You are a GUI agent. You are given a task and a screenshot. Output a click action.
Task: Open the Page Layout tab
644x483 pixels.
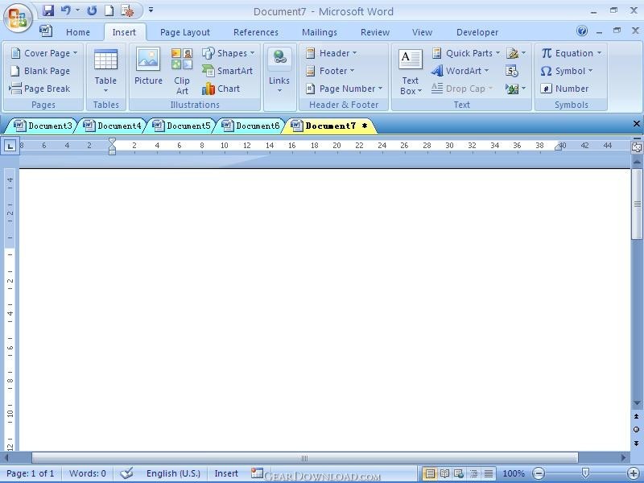click(x=185, y=32)
